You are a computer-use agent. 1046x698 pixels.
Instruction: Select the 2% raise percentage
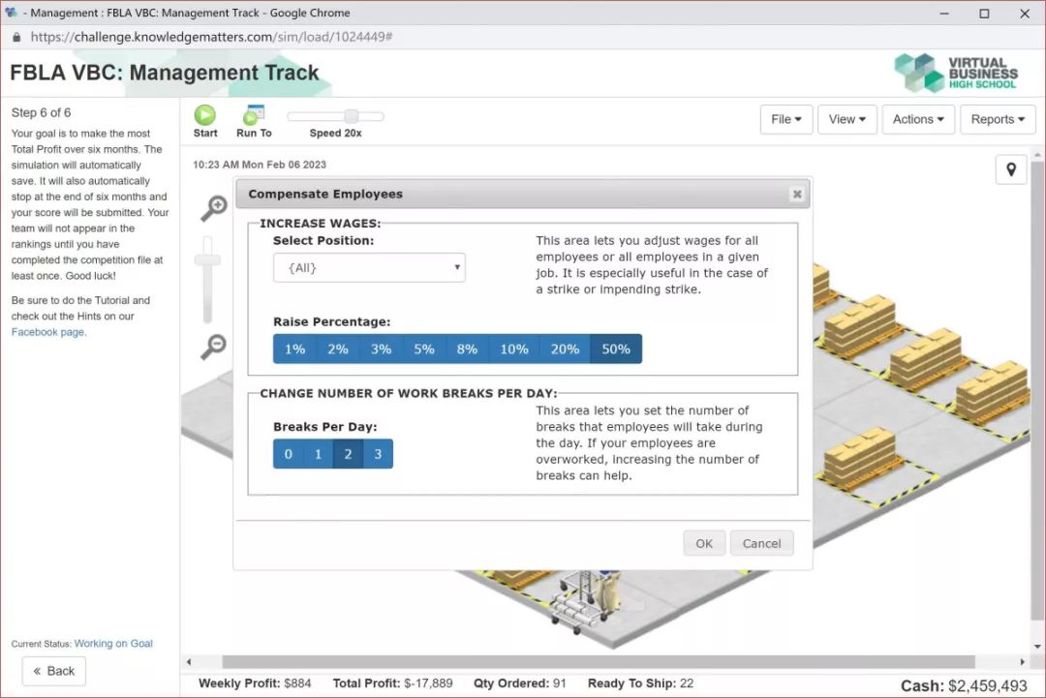point(338,349)
